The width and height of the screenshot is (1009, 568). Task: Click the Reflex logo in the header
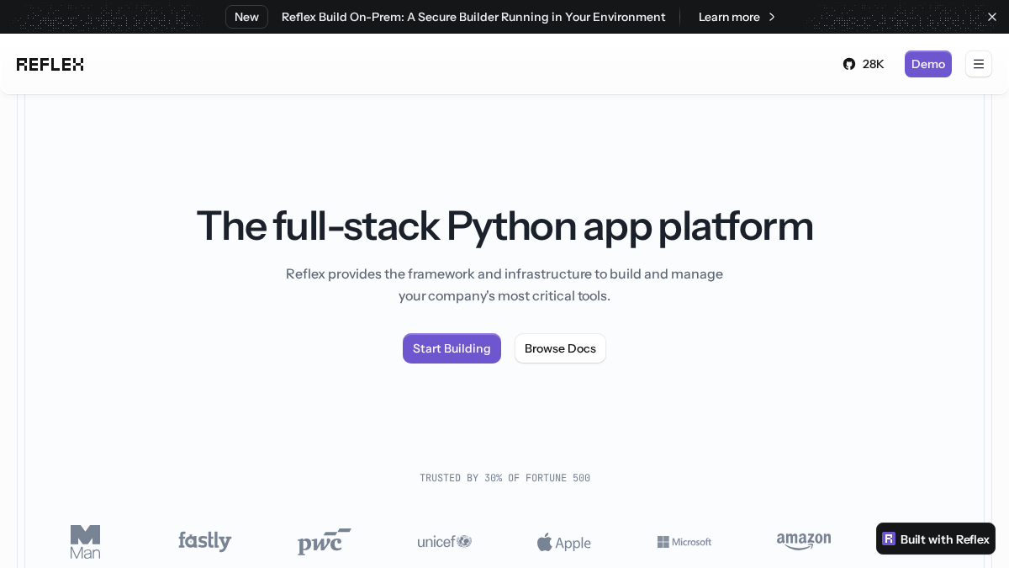(50, 64)
